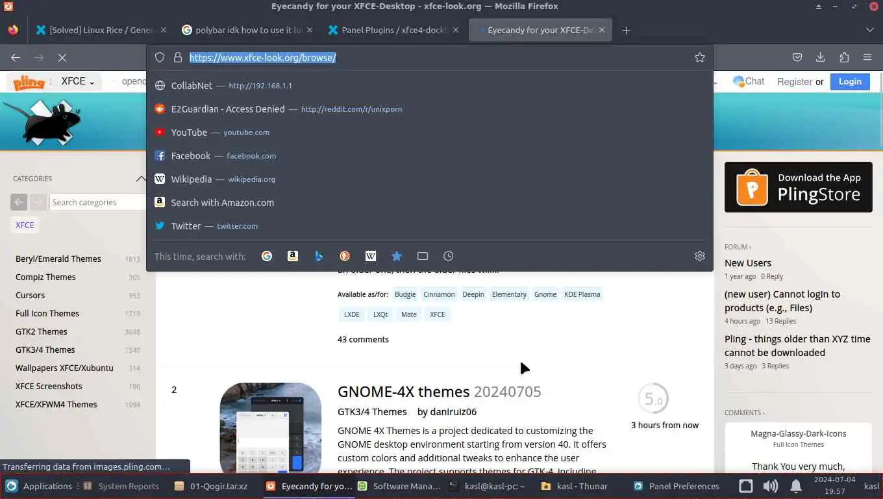
Task: Click the site security padlock icon
Action: tap(177, 57)
